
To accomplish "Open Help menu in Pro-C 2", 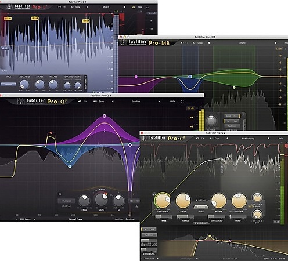I will click(x=280, y=139).
